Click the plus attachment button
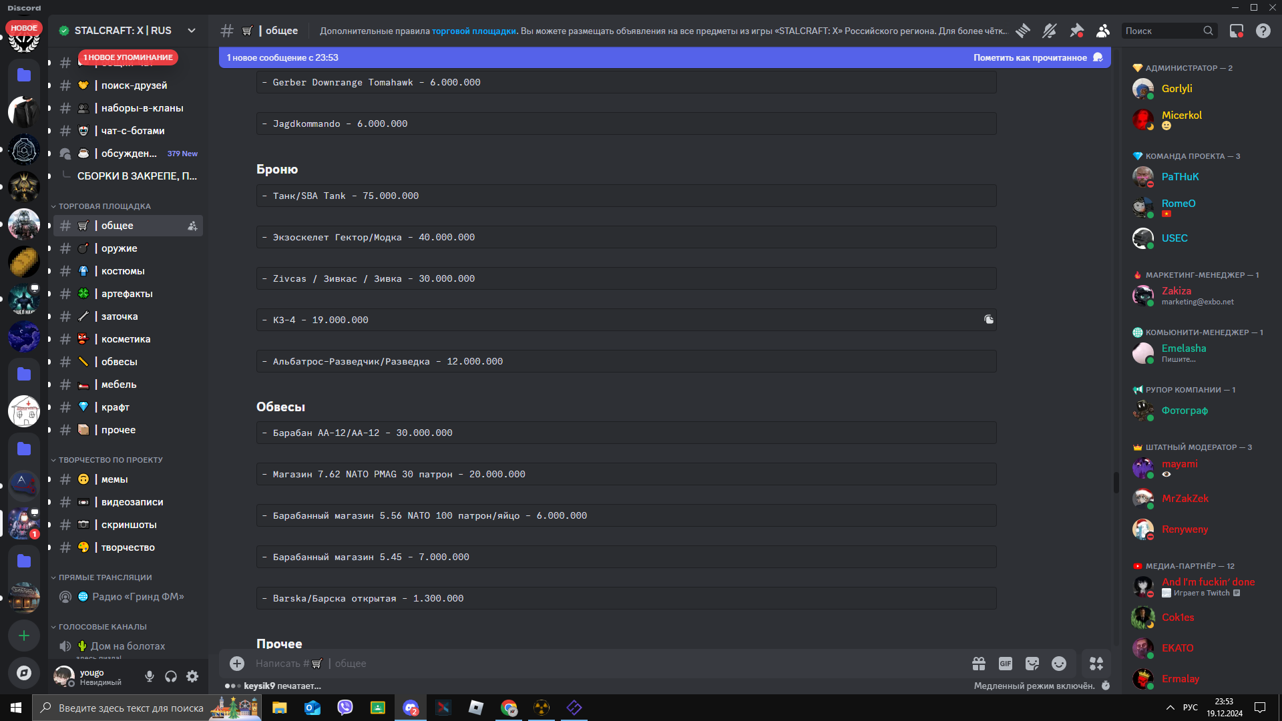Viewport: 1282px width, 721px height. pos(237,664)
